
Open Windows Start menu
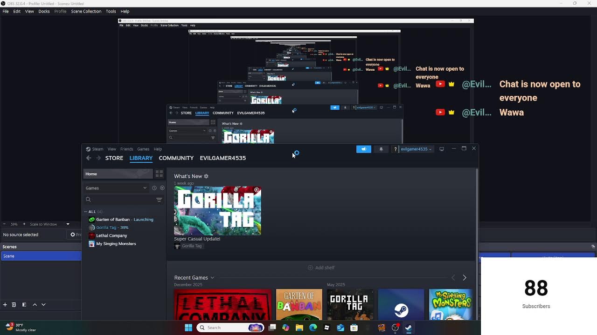tap(188, 328)
